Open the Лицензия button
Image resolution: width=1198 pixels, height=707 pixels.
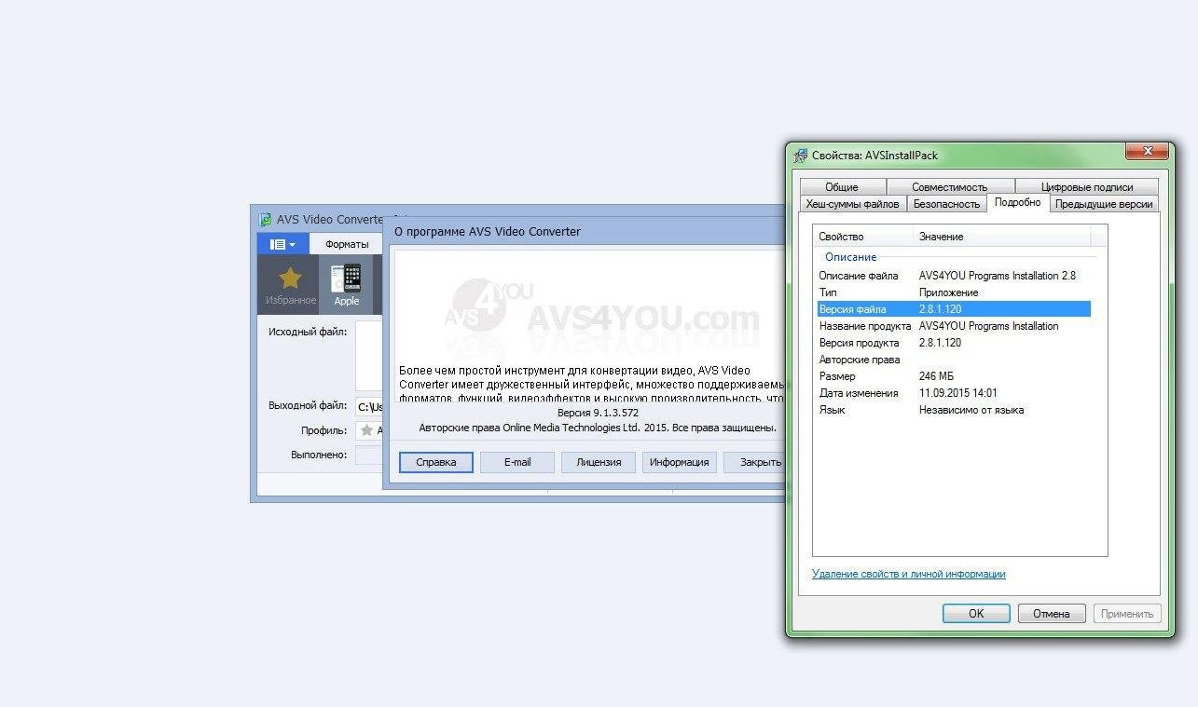[x=599, y=462]
